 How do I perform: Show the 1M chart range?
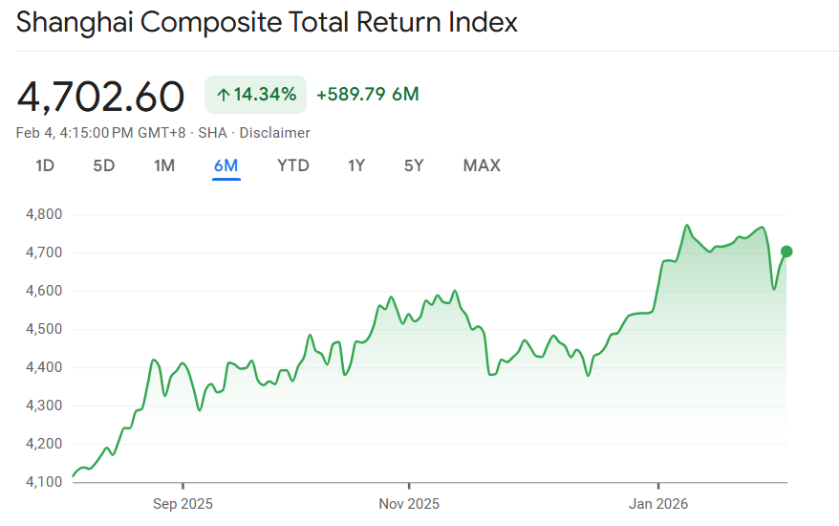(x=164, y=165)
